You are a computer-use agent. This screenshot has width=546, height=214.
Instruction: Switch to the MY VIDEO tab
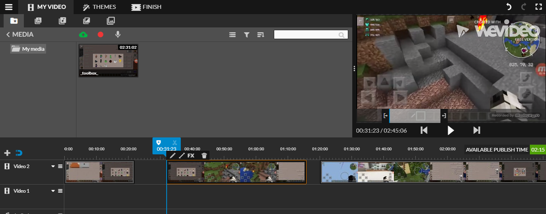[46, 7]
